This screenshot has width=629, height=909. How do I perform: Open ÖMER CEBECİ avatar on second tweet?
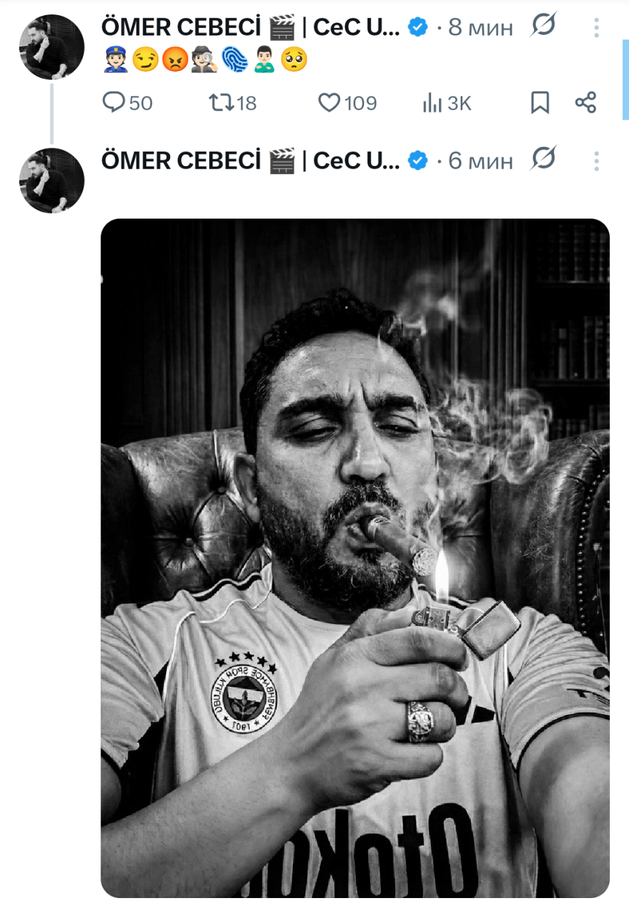(x=51, y=180)
